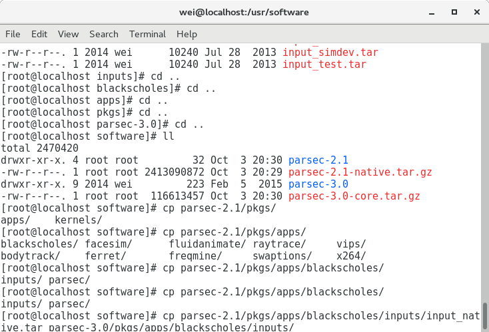Viewport: 489px width, 332px height.
Task: Click the 'total 2470420' line
Action: click(x=39, y=148)
